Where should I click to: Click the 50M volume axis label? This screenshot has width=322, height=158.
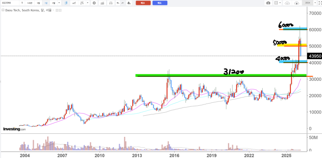tap(313, 137)
